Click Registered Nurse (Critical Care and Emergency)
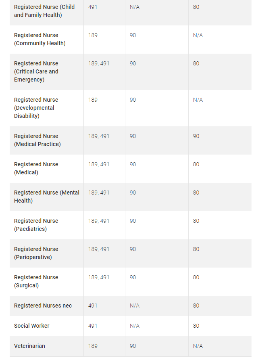 coord(36,71)
